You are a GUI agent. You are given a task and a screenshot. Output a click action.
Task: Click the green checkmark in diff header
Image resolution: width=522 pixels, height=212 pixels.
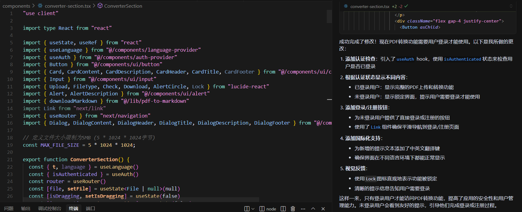[406, 7]
